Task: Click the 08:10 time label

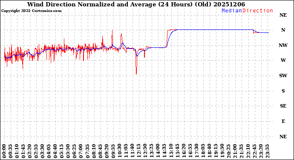Action: [94, 151]
